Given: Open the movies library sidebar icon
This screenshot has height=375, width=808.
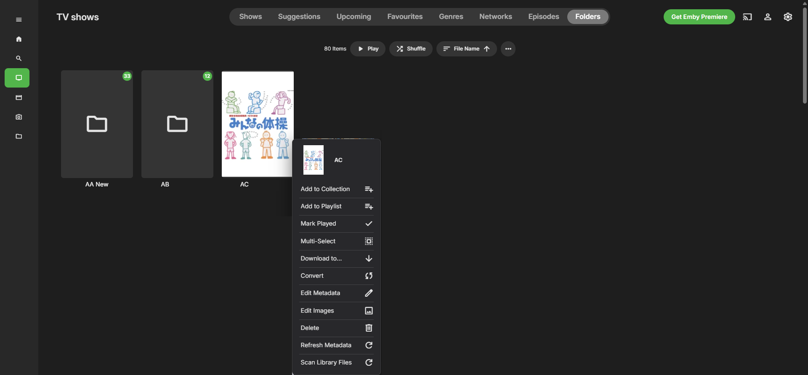Looking at the screenshot, I should pyautogui.click(x=19, y=98).
